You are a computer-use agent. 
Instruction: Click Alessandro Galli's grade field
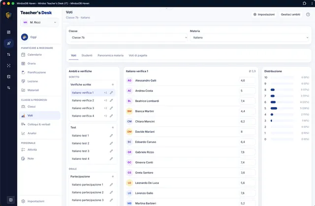pos(247,81)
